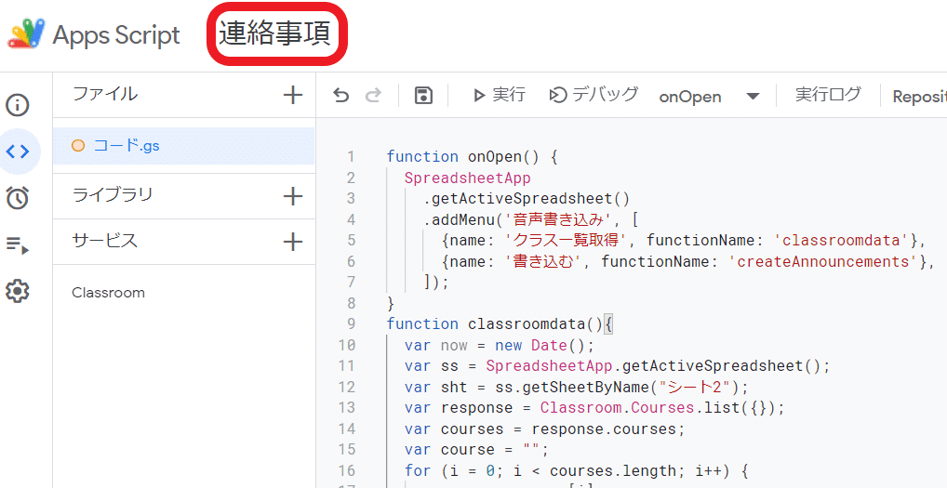Click the unsaved indicator dot on コード.gs
The image size is (947, 488).
pos(78,145)
